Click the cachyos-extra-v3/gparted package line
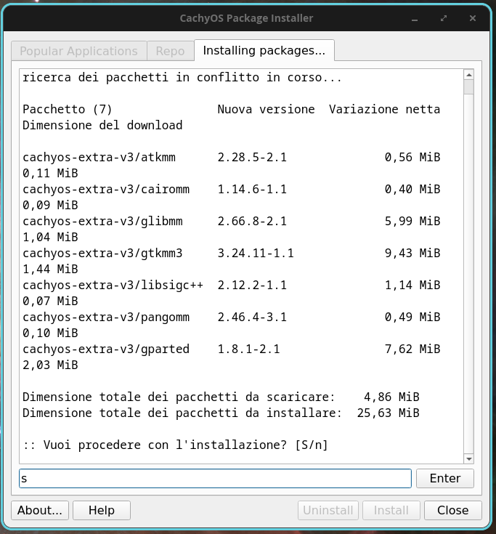 pyautogui.click(x=232, y=349)
